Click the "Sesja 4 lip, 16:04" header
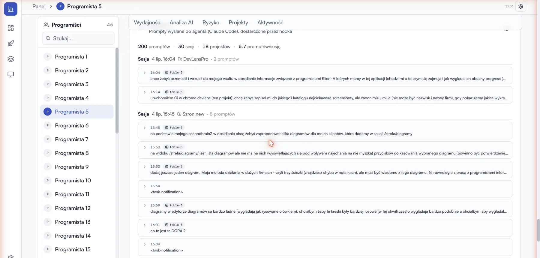The width and height of the screenshot is (540, 258). point(157,59)
